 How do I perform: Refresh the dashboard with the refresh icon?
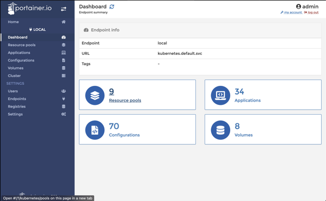click(112, 7)
